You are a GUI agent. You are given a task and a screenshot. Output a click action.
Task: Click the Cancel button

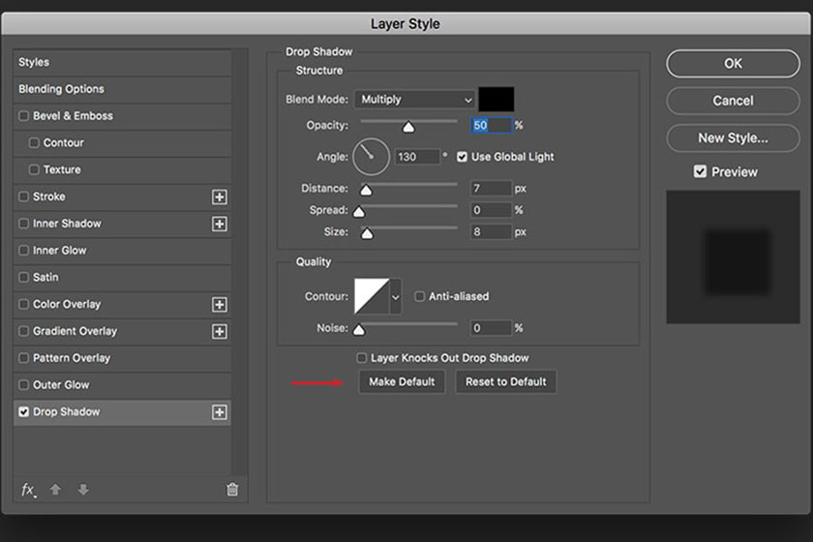point(733,101)
